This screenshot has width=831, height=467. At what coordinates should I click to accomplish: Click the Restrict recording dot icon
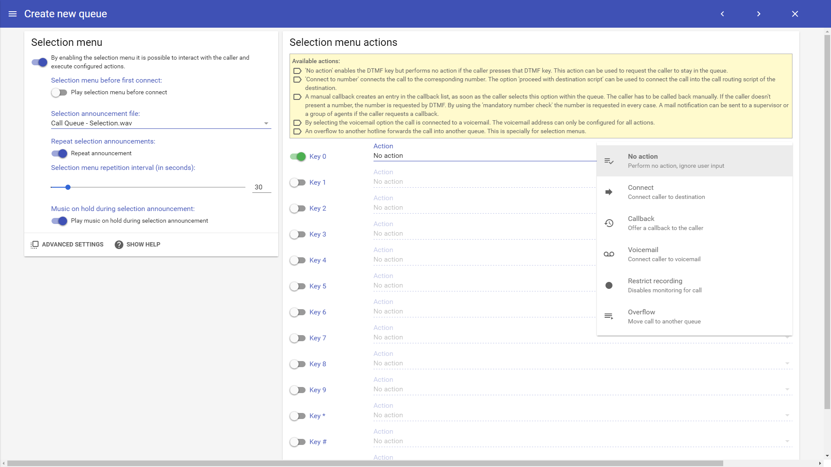[609, 285]
